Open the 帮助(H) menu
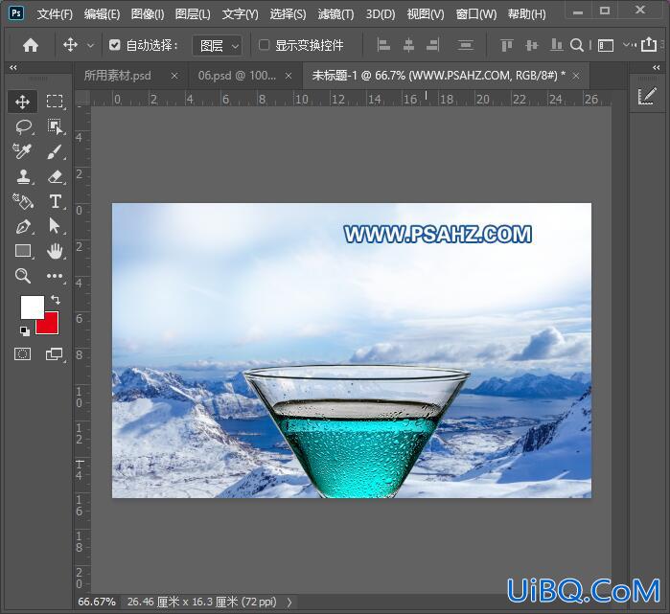Screen dimensions: 670x614 click(527, 14)
